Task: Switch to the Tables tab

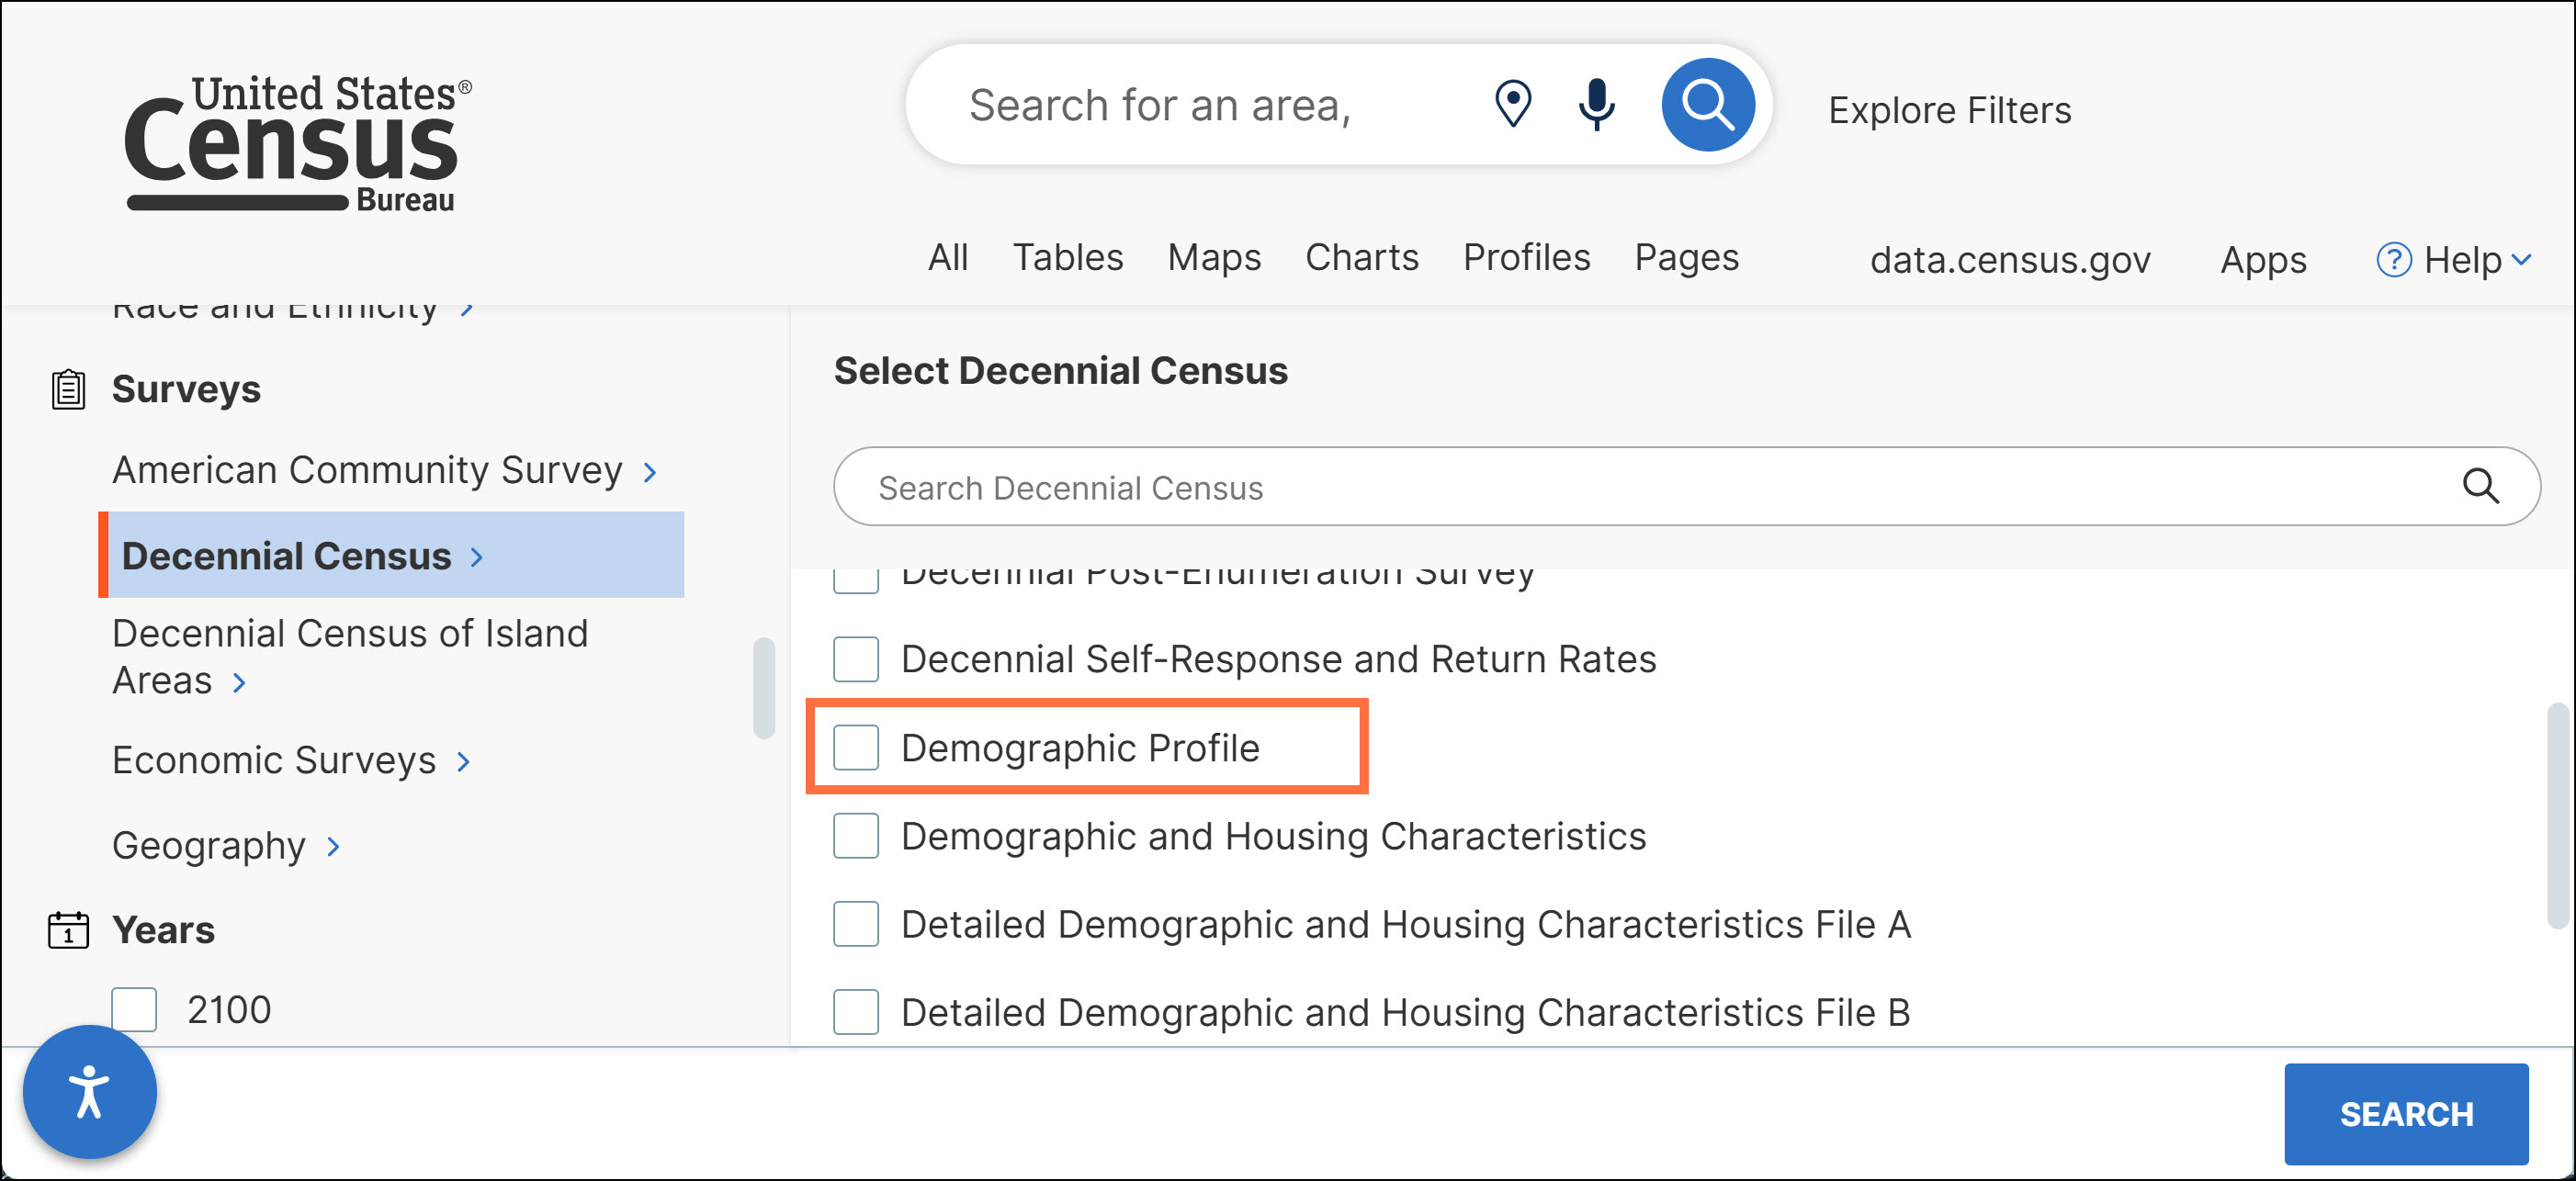Action: coord(1067,258)
